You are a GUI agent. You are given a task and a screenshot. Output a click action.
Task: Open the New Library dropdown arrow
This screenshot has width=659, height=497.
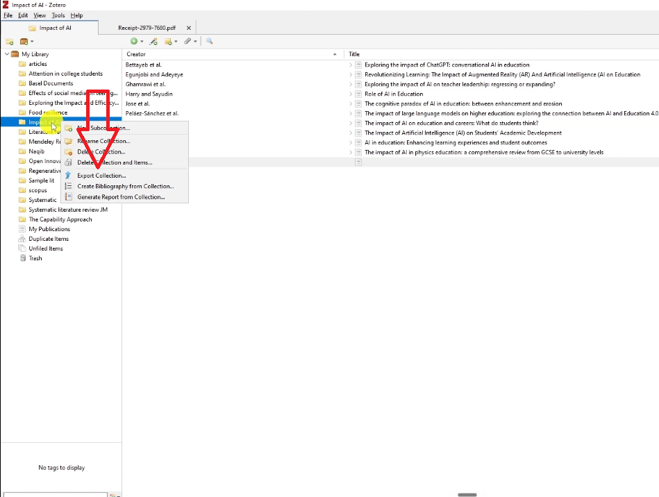coord(32,42)
